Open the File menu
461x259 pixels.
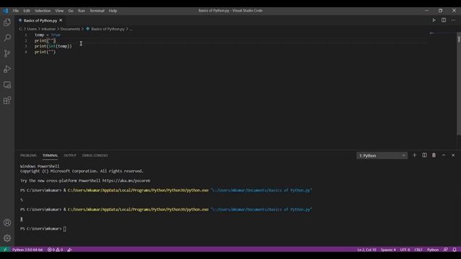[16, 11]
